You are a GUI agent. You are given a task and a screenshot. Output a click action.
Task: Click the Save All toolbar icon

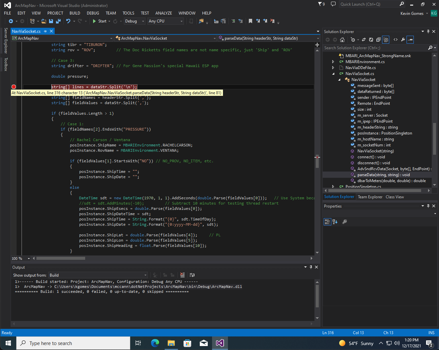[x=58, y=21]
